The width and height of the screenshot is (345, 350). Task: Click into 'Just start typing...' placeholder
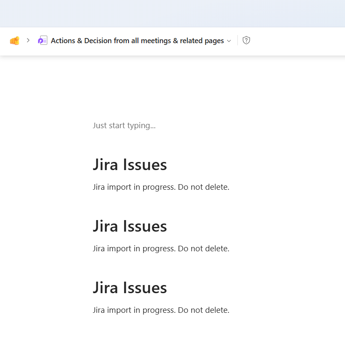[124, 126]
